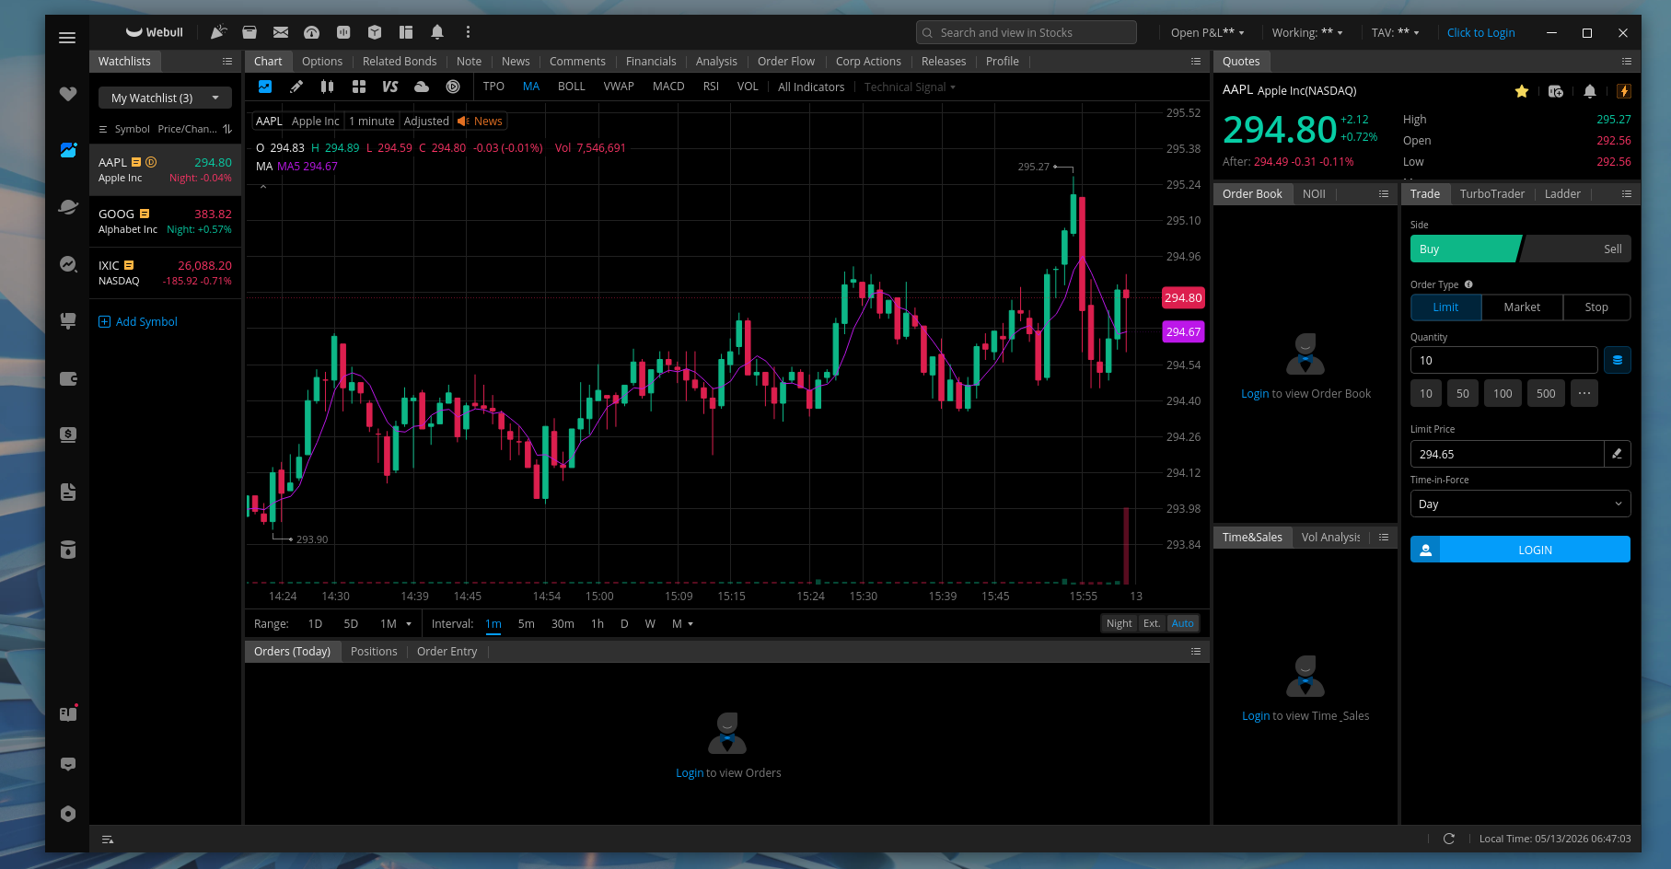This screenshot has height=869, width=1671.
Task: Click the refresh icon in status bar
Action: tap(1449, 839)
